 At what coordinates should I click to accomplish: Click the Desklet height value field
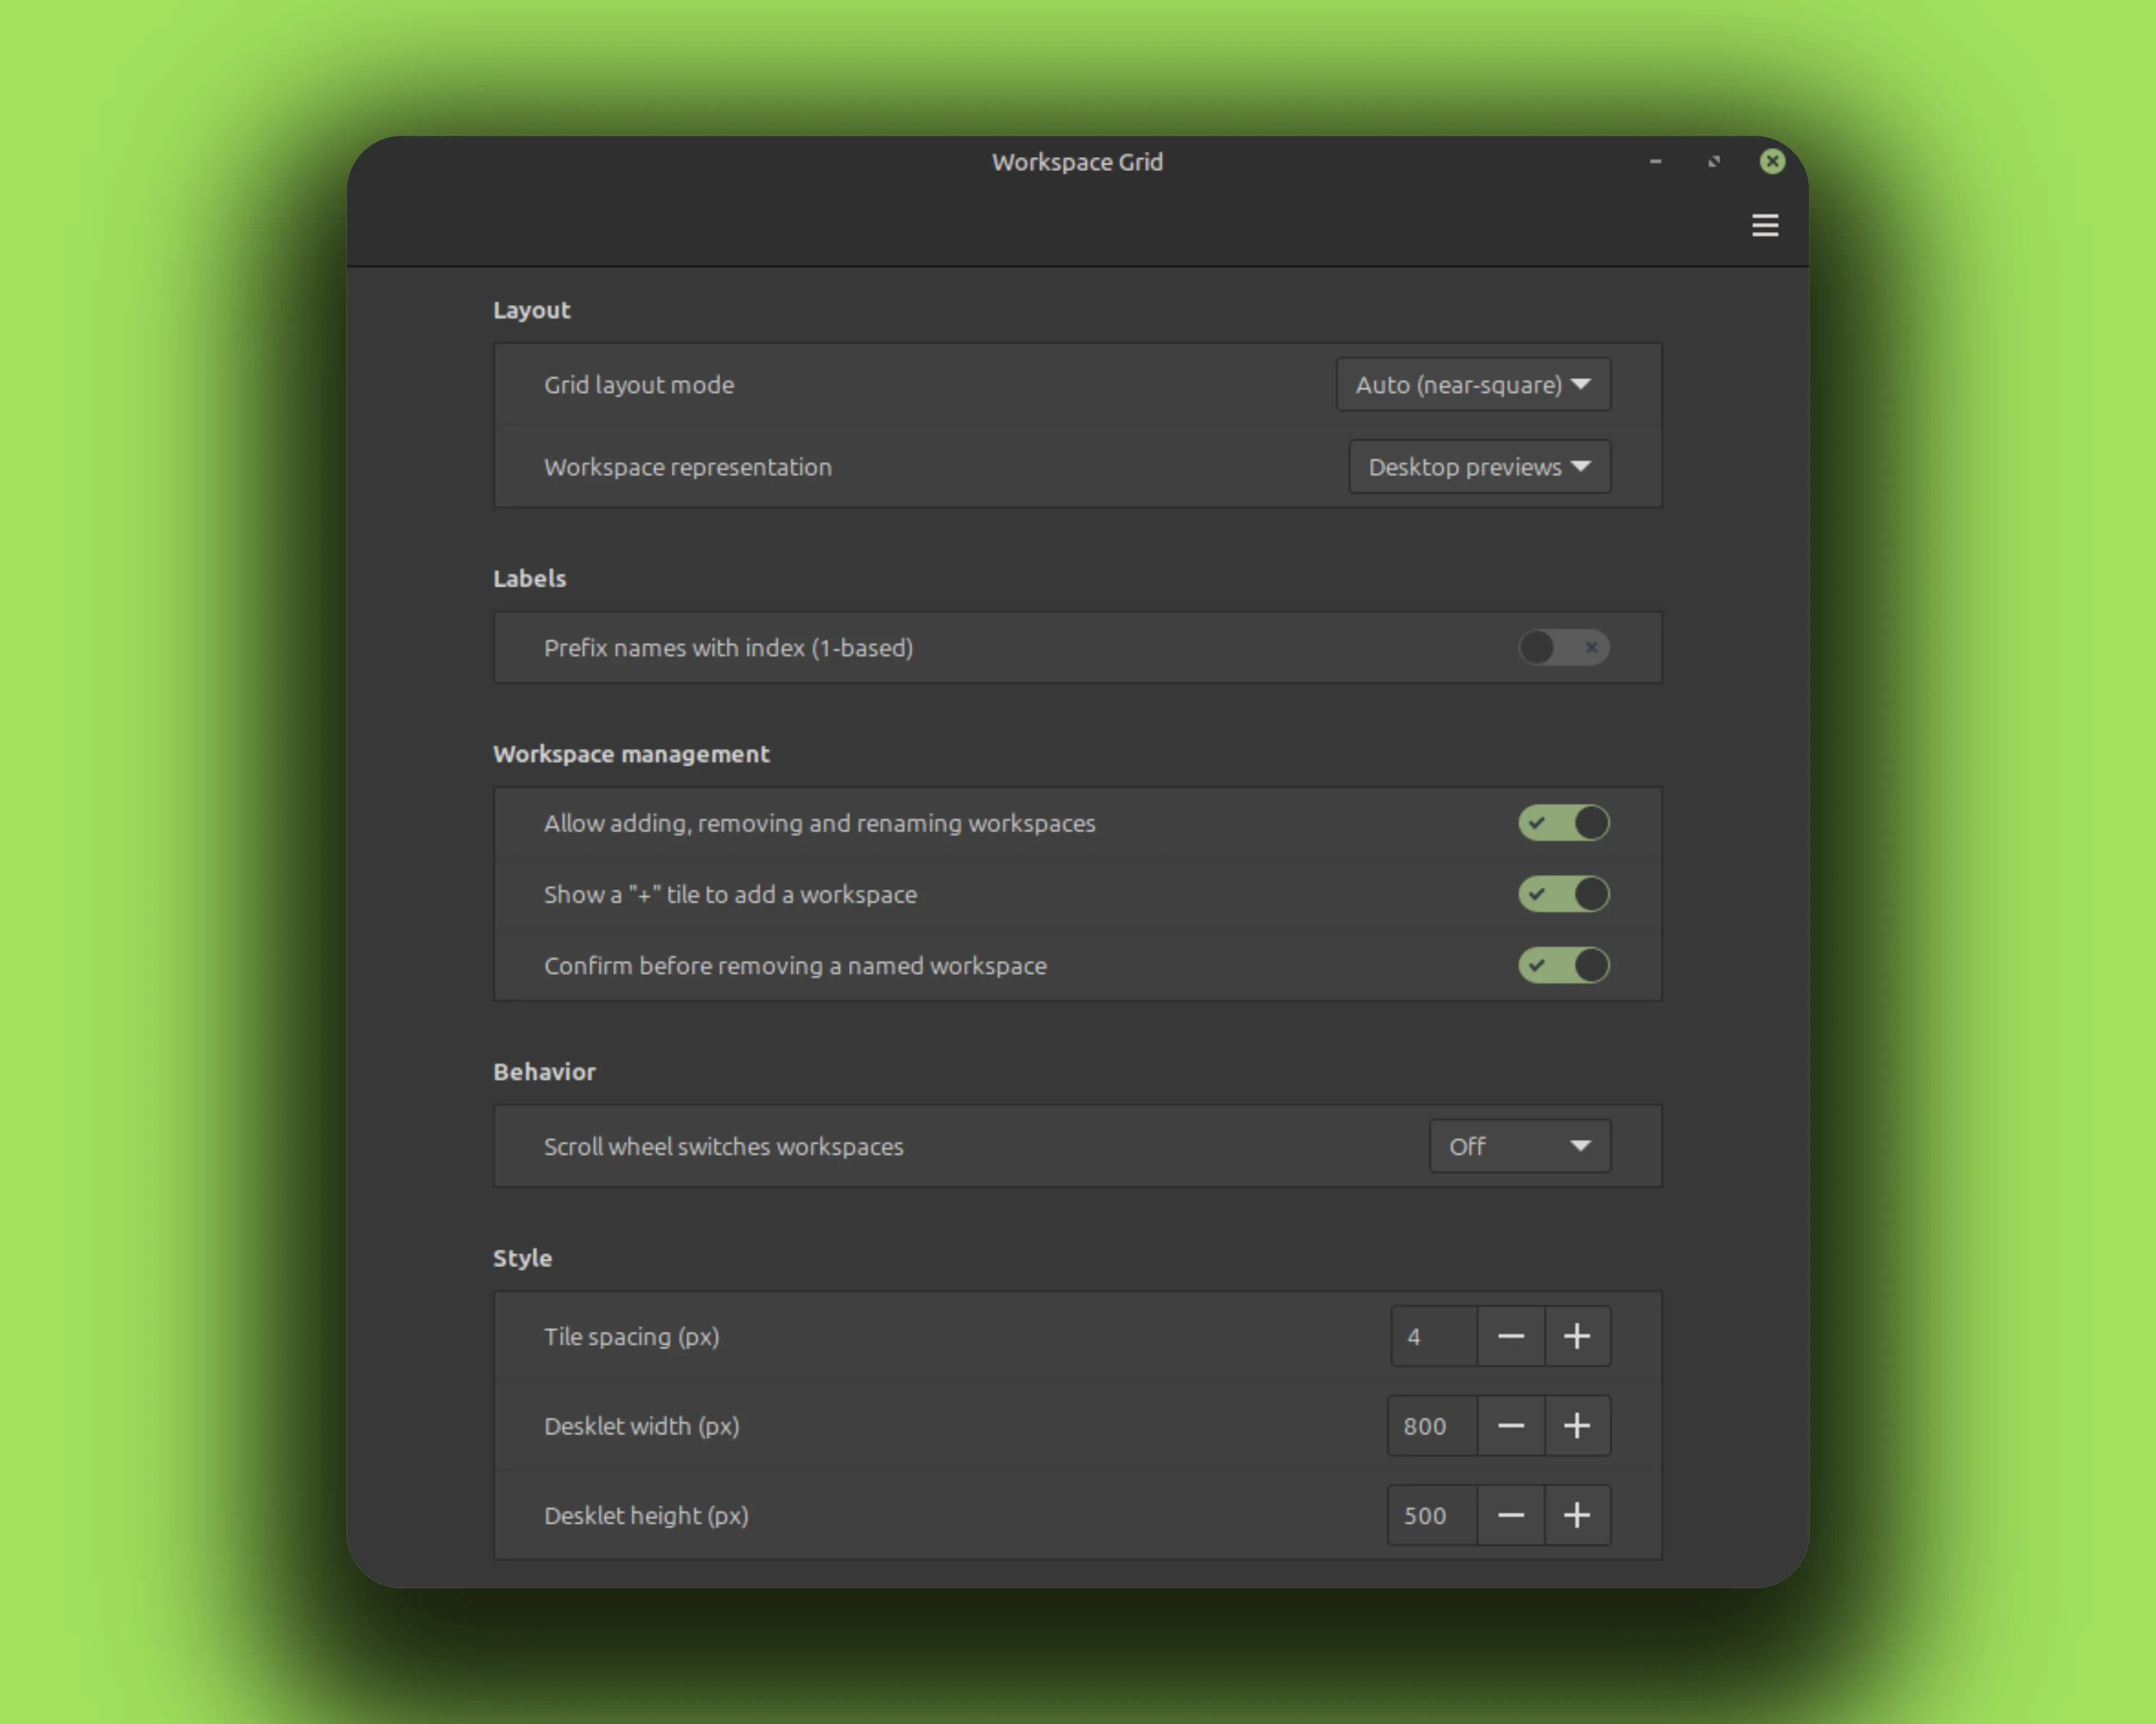tap(1433, 1515)
